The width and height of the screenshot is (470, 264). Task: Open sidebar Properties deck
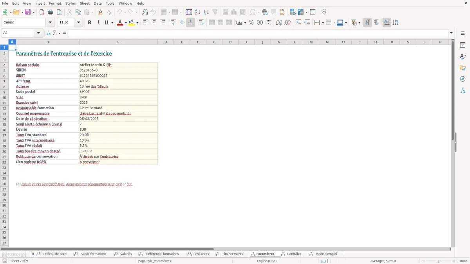coord(463,45)
